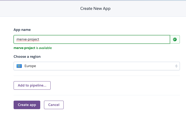Screen dimensions: 186x115
Task: Click the 'Choose a region' label
Action: click(27, 57)
